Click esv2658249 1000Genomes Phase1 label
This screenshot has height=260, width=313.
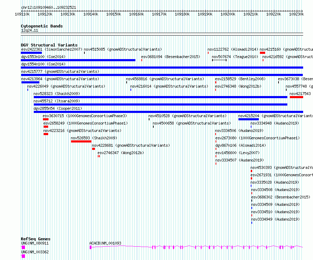click(85, 123)
